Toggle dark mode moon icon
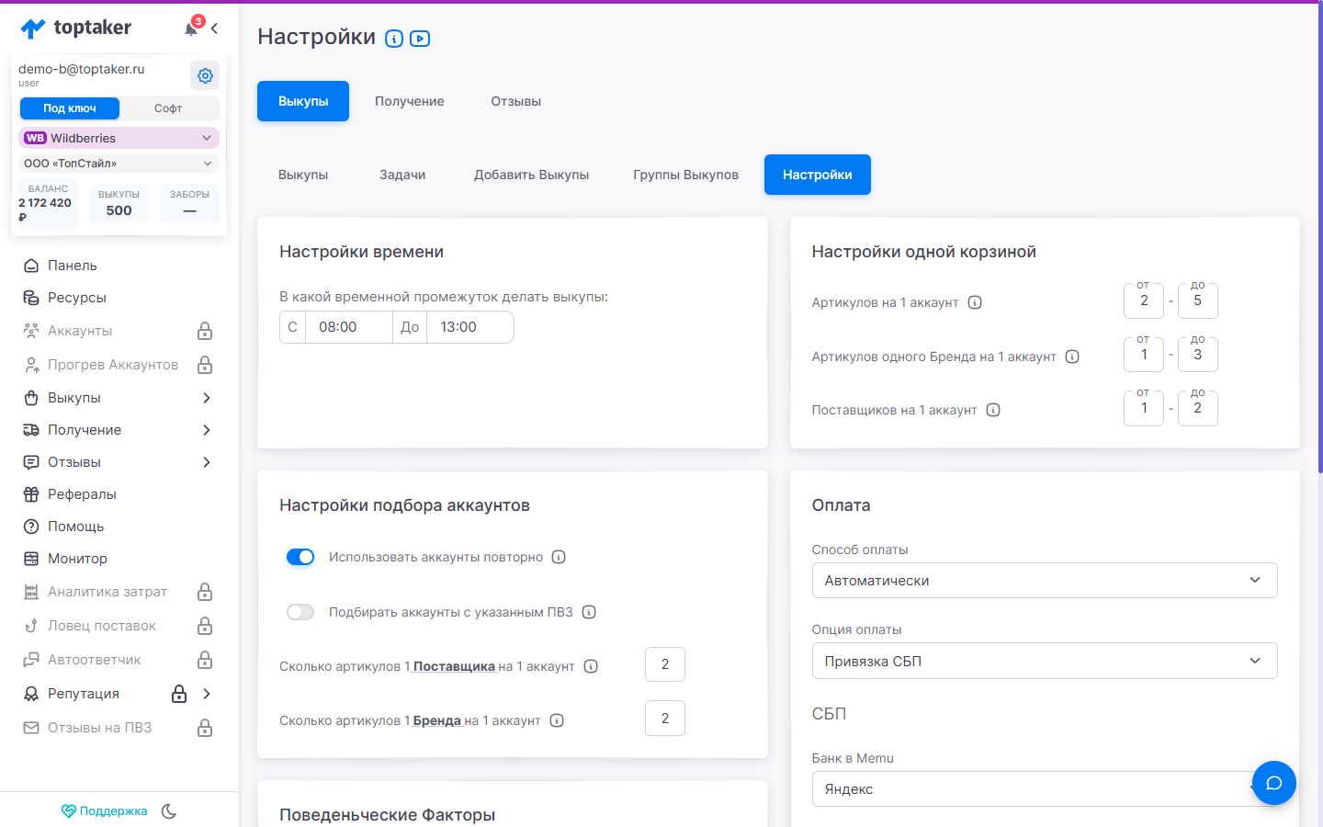The width and height of the screenshot is (1323, 827). click(169, 810)
